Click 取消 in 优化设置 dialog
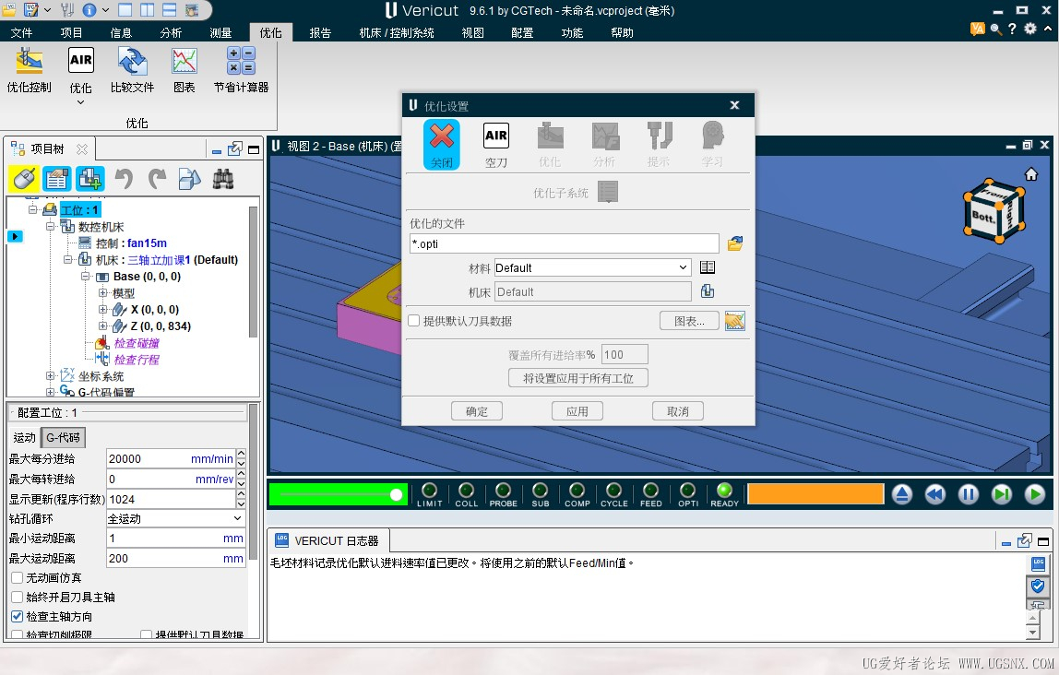The height and width of the screenshot is (675, 1059). point(678,411)
